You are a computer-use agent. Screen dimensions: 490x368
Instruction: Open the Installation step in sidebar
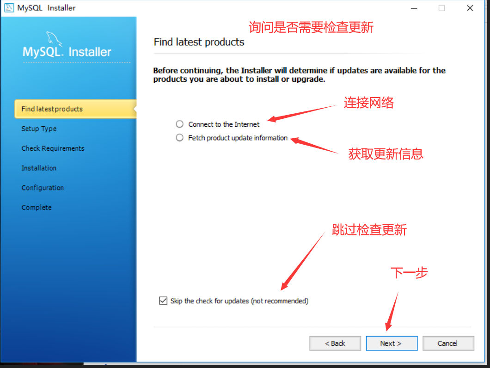pyautogui.click(x=39, y=168)
